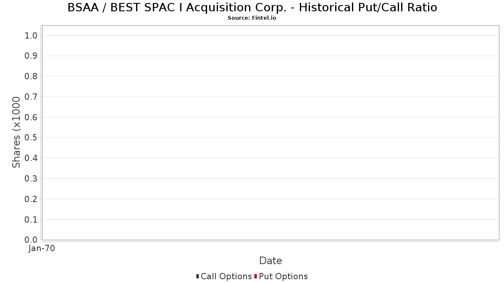Click the 0.6 y-axis tick label
Image resolution: width=504 pixels, height=283 pixels.
pos(31,117)
